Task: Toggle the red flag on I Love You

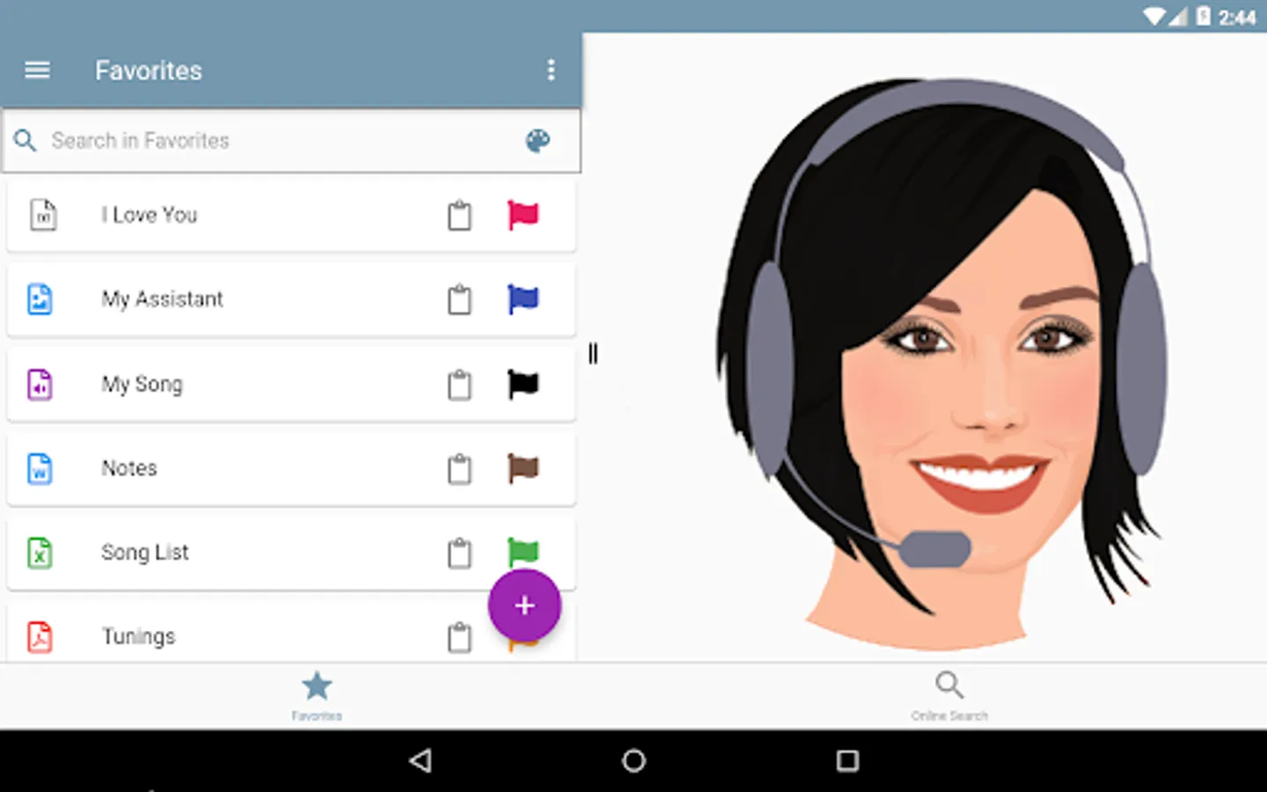Action: point(524,215)
